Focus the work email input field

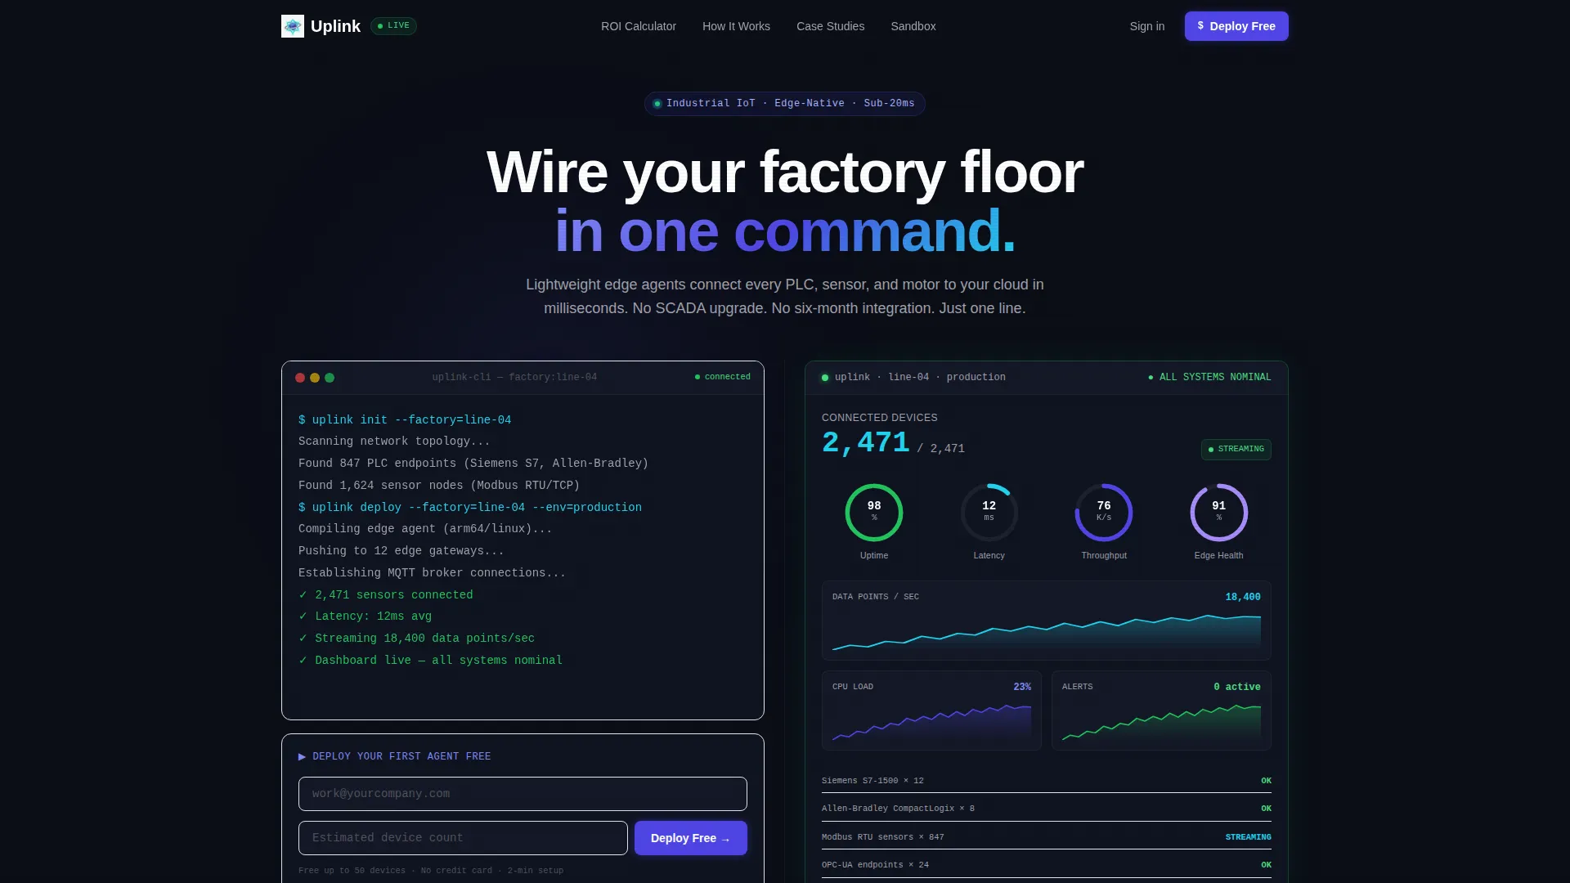pyautogui.click(x=523, y=794)
